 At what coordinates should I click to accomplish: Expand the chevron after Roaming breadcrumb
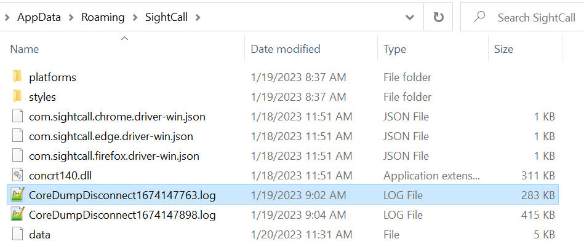[134, 17]
